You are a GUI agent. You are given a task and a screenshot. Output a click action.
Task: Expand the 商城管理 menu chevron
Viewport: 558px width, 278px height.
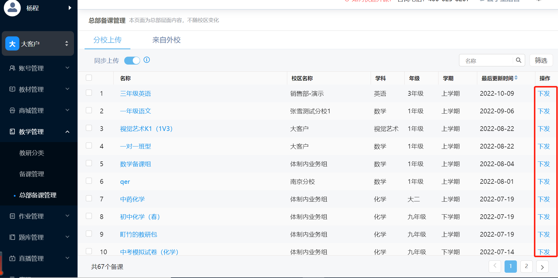[67, 110]
